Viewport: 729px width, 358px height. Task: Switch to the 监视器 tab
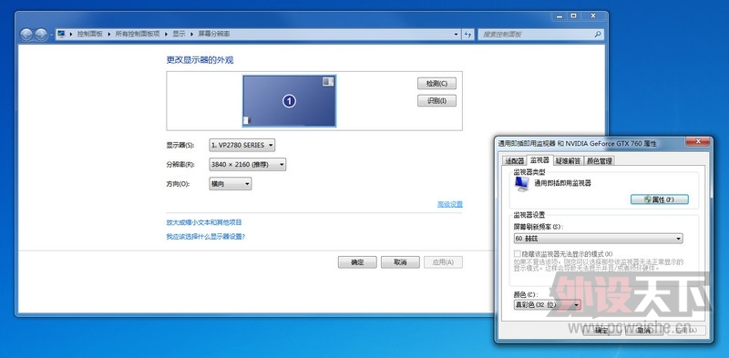(x=539, y=160)
